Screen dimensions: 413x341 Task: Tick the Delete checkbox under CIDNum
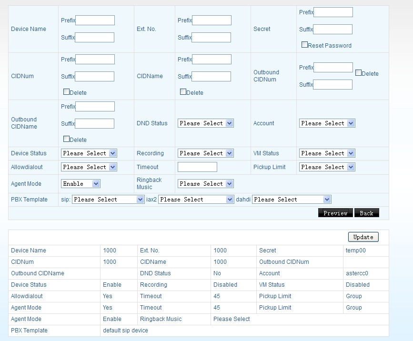coord(66,92)
